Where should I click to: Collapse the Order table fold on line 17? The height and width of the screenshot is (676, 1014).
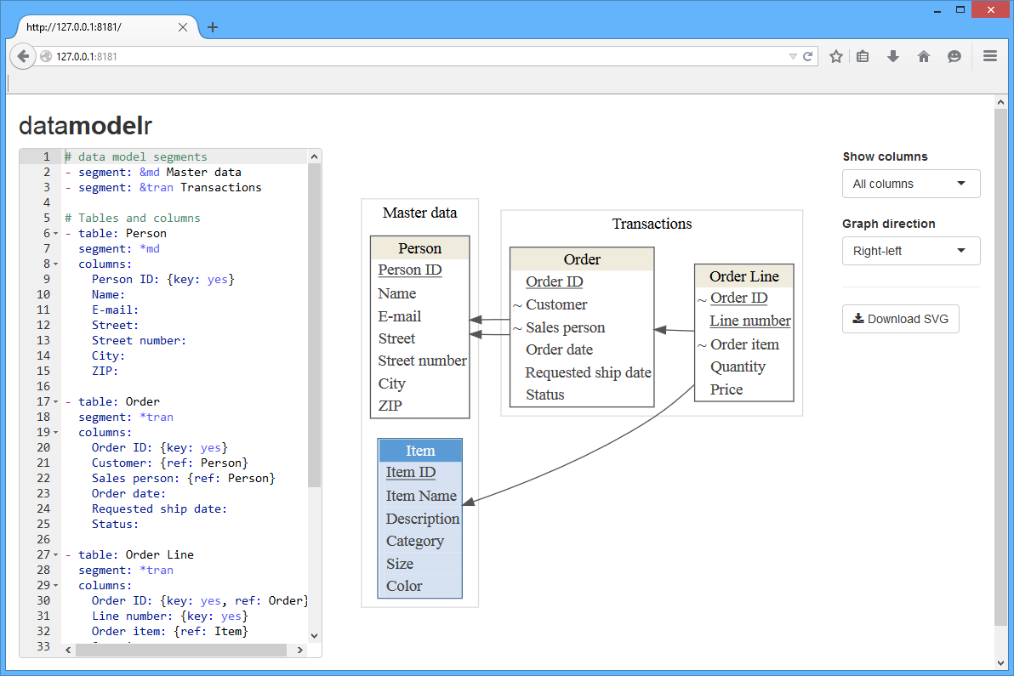tap(55, 402)
